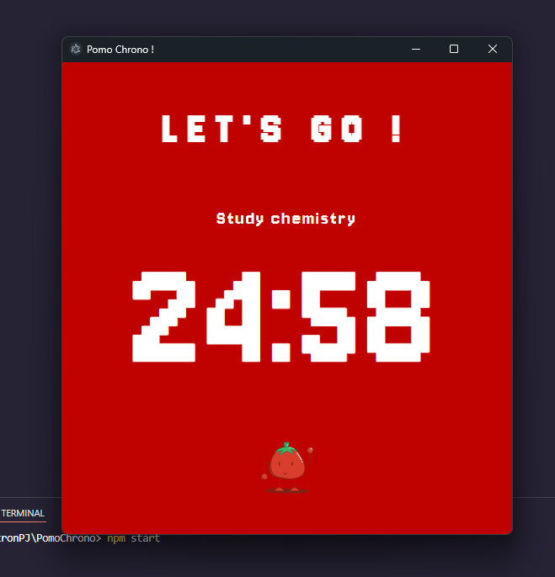
Task: Click the 24:58 countdown timer
Action: pos(281,317)
